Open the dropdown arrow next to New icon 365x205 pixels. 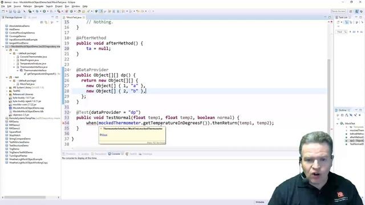coord(6,11)
